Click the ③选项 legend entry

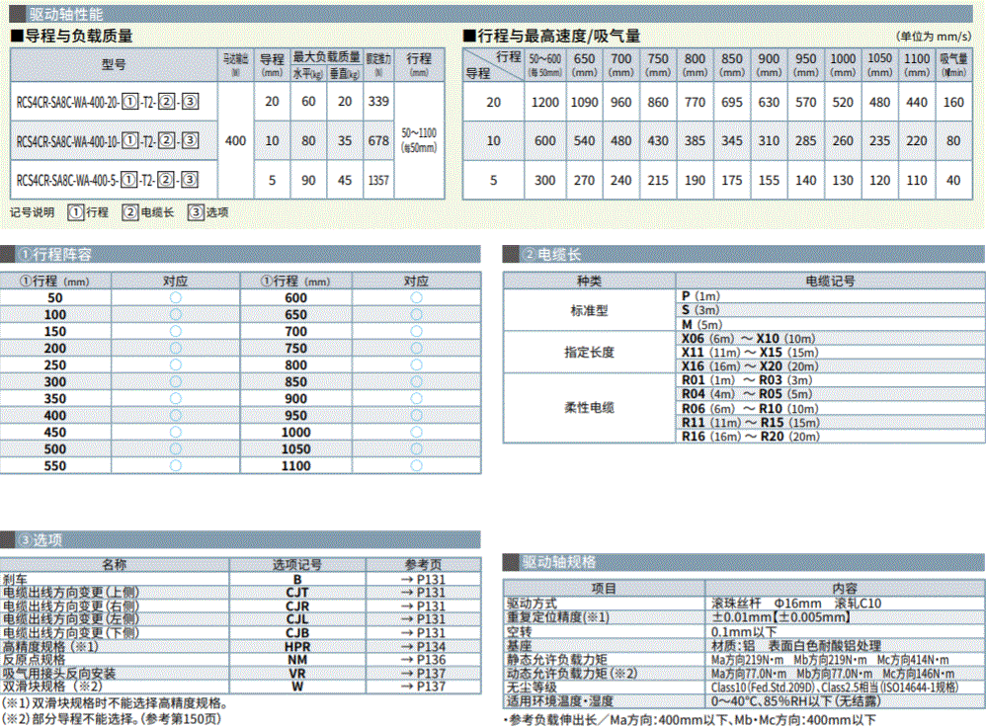point(208,212)
